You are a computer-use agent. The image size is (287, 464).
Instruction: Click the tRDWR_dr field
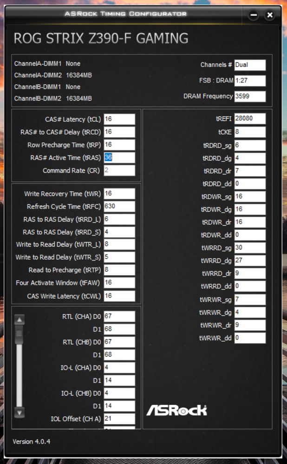click(x=250, y=222)
